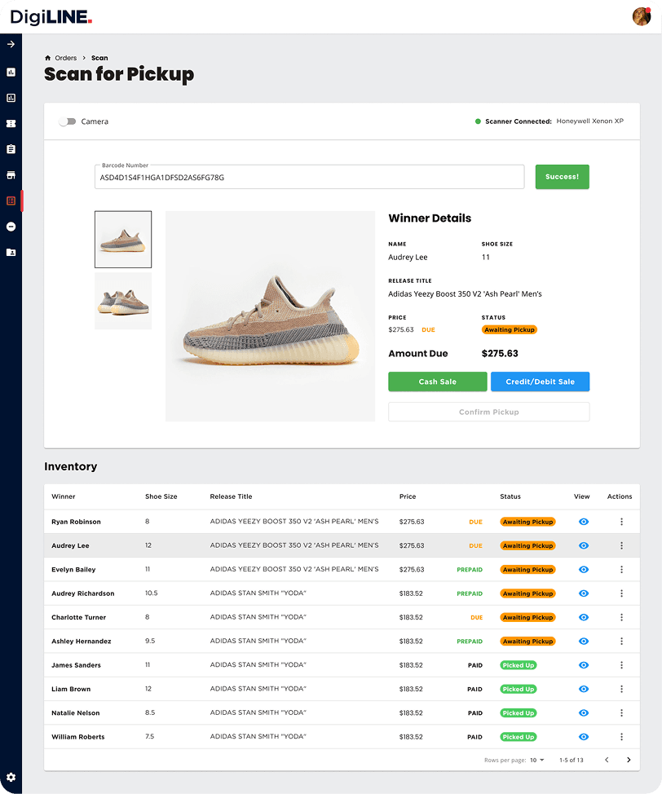View Audrey Lee's order with eye icon
The width and height of the screenshot is (662, 794).
point(584,545)
